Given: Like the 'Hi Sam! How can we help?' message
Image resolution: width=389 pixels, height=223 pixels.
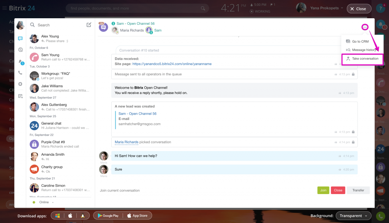Looking at the screenshot, I should pos(340,156).
